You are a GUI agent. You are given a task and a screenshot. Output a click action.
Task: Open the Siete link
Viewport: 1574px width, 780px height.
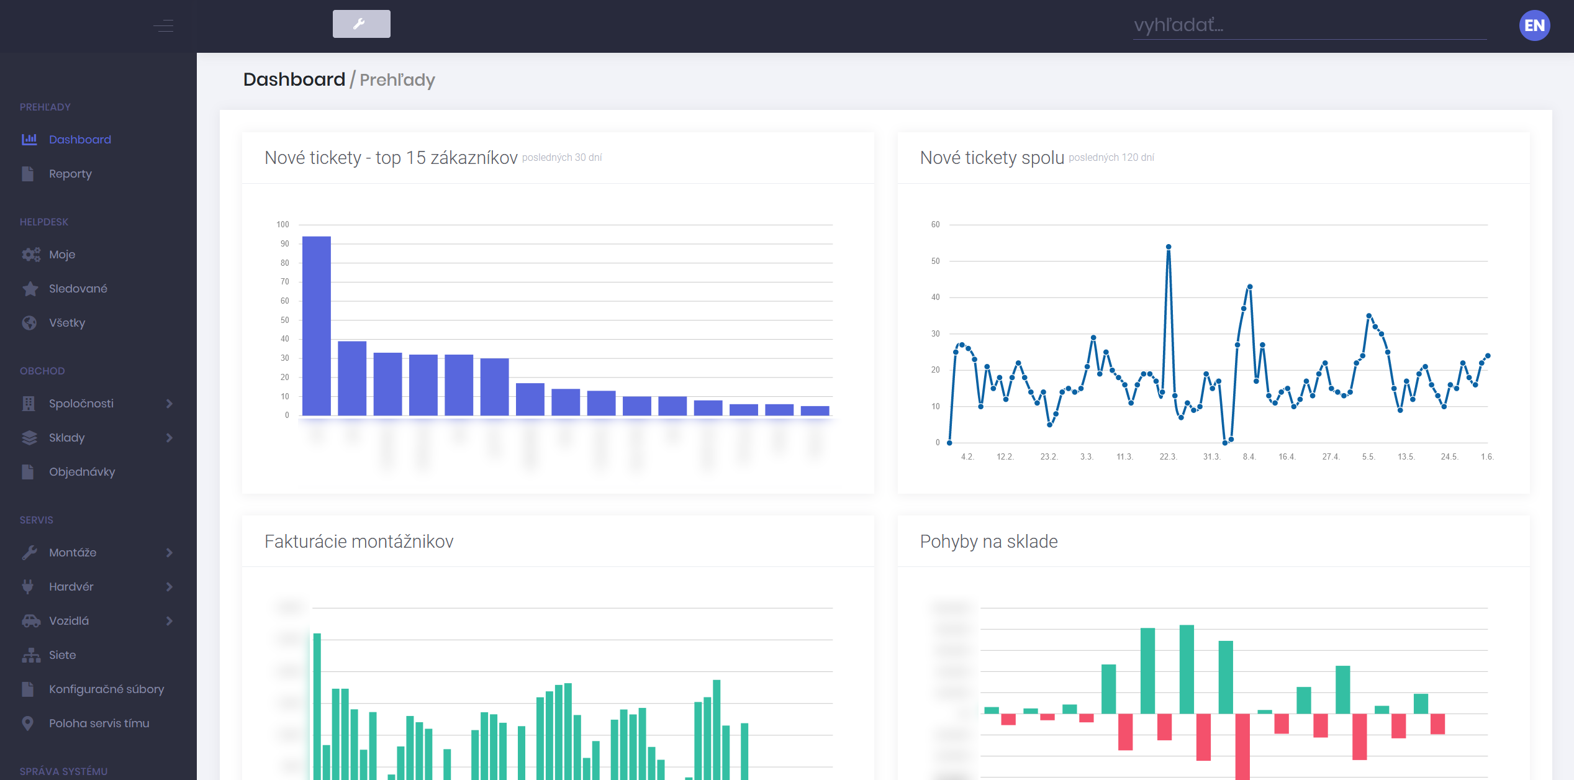63,655
